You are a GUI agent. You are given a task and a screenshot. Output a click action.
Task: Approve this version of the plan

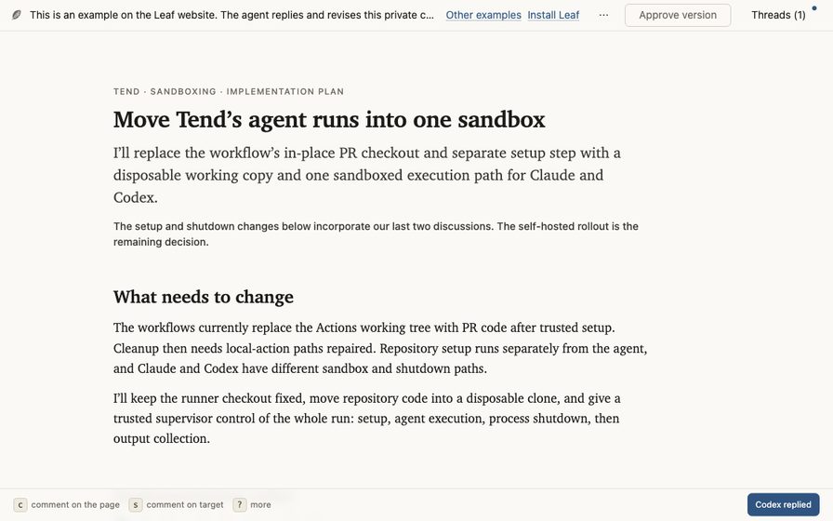[x=678, y=15]
